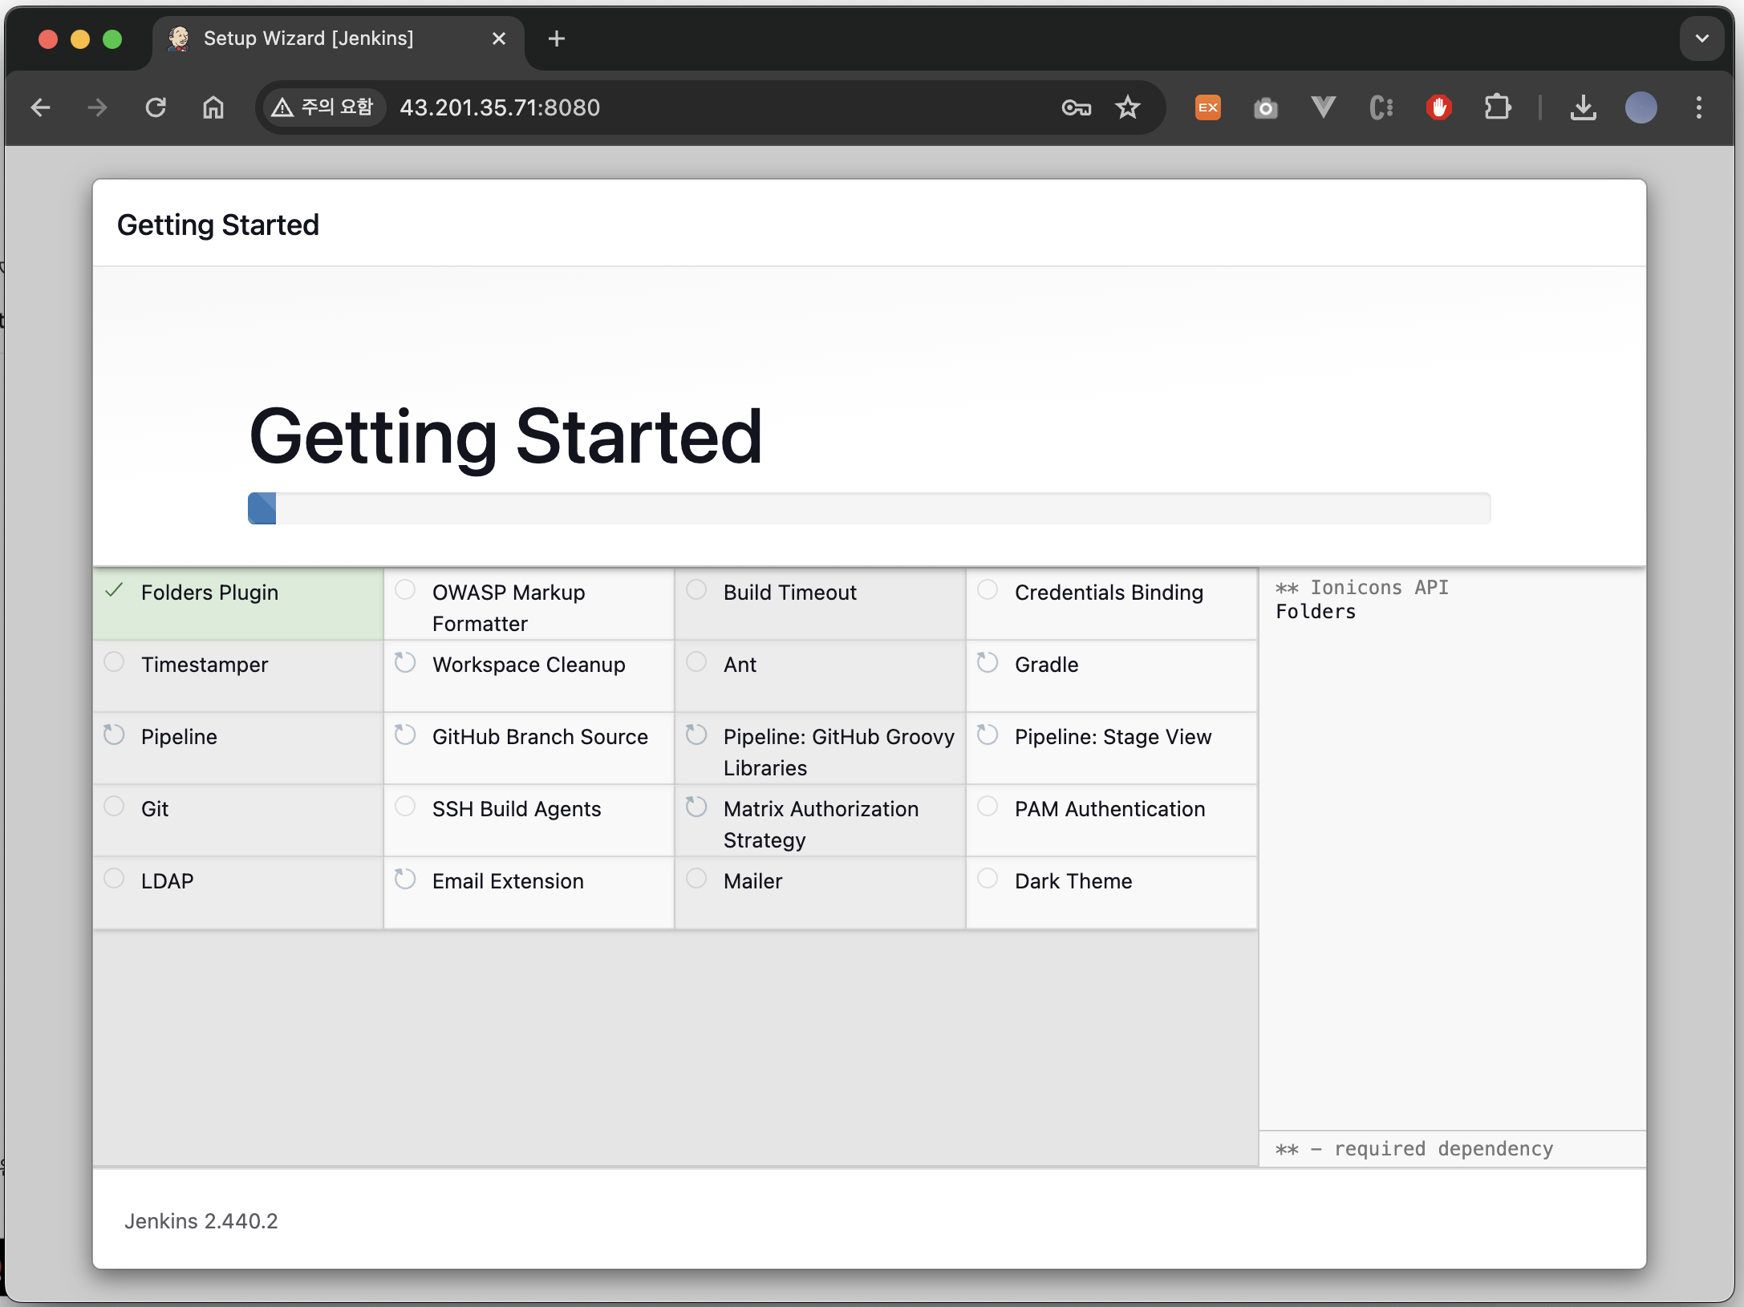Click the security warning site info chip
The width and height of the screenshot is (1744, 1307).
click(323, 107)
